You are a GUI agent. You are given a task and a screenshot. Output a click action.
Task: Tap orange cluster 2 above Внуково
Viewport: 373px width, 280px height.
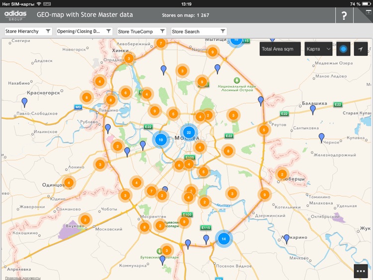[85, 220]
